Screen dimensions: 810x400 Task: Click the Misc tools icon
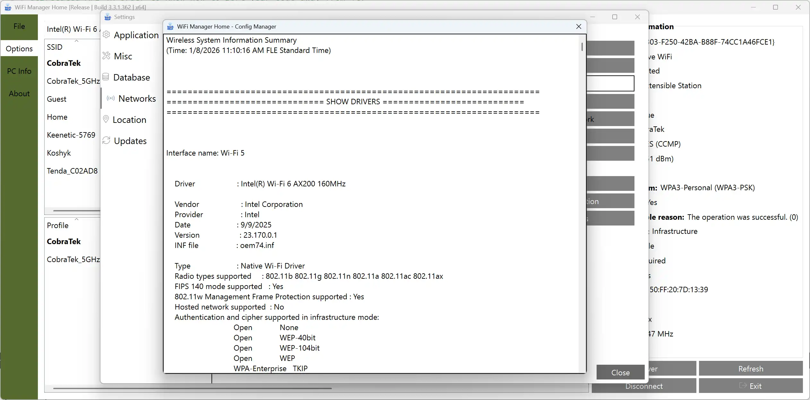(x=107, y=56)
